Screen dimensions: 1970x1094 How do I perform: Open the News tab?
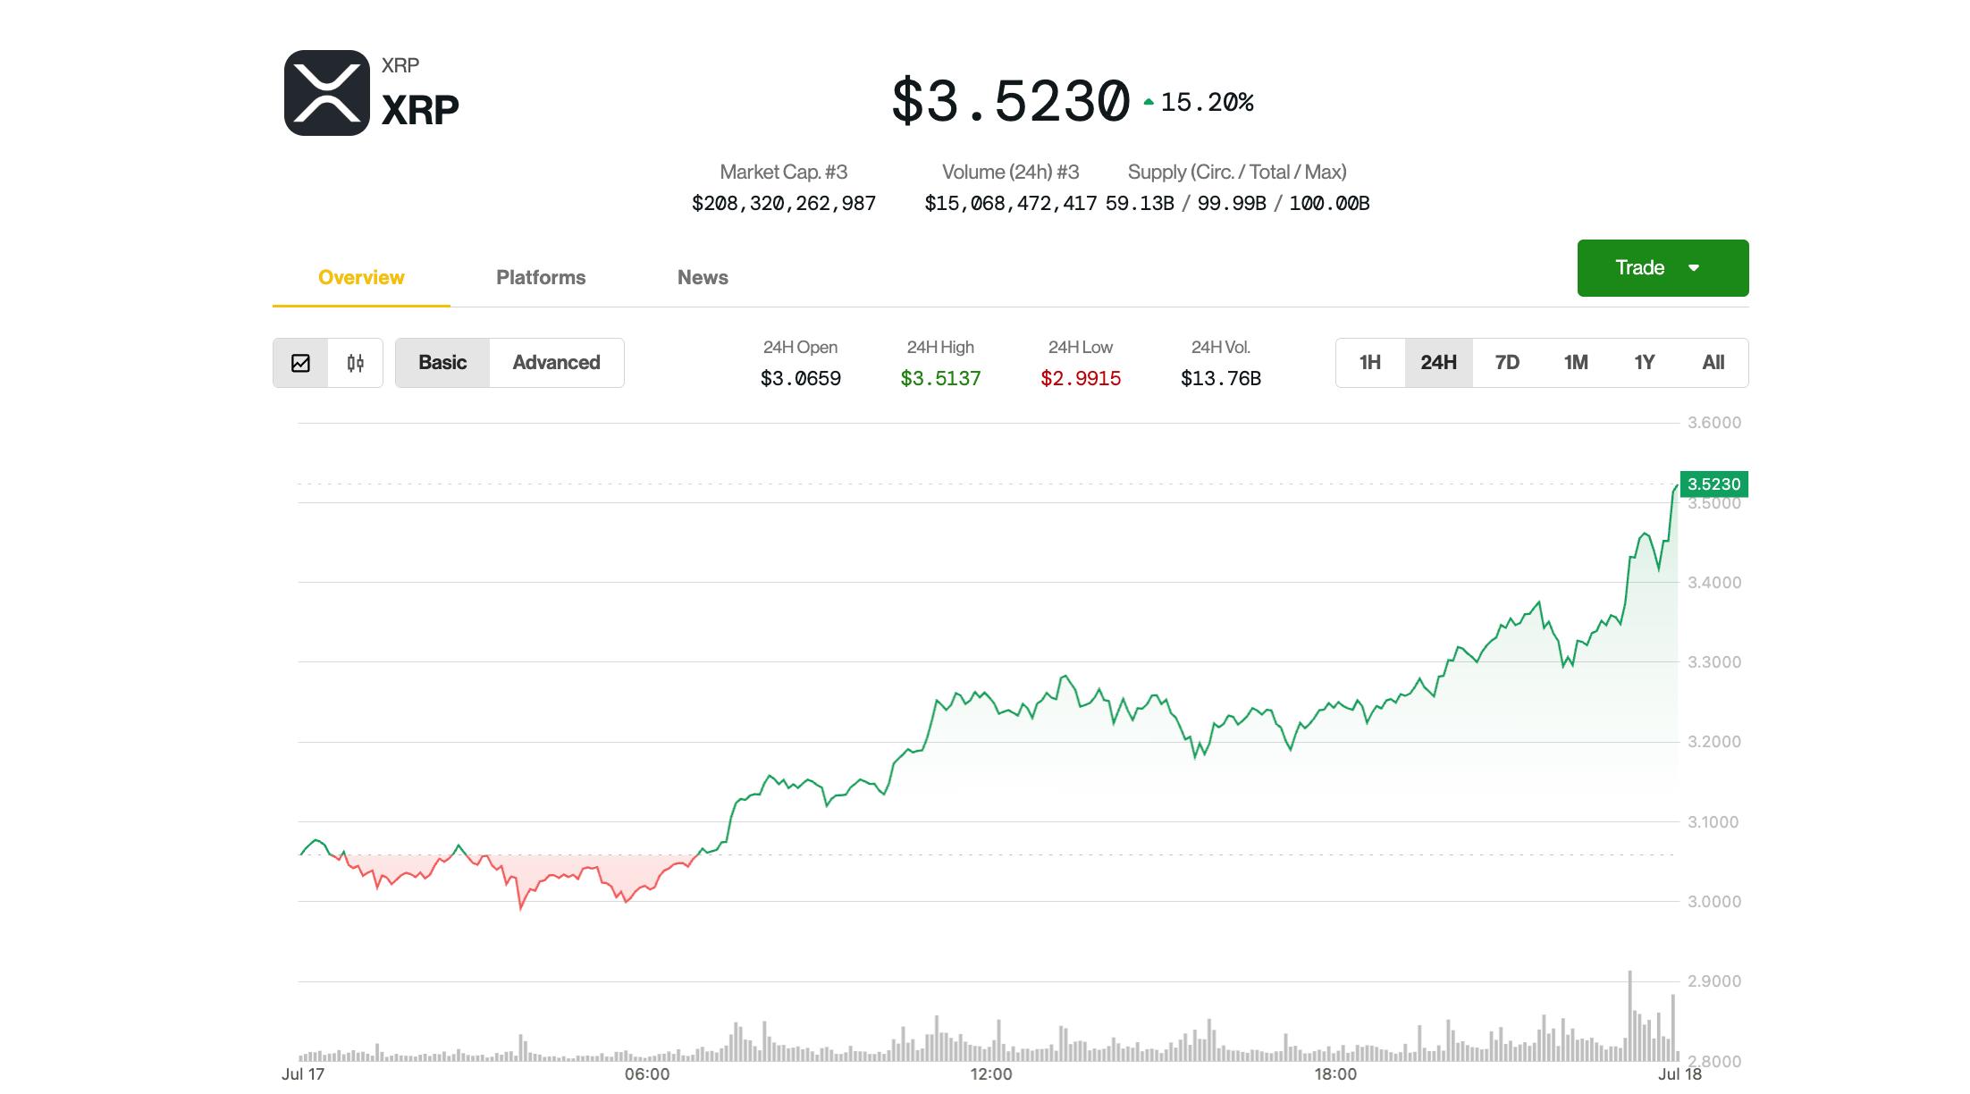tap(702, 278)
